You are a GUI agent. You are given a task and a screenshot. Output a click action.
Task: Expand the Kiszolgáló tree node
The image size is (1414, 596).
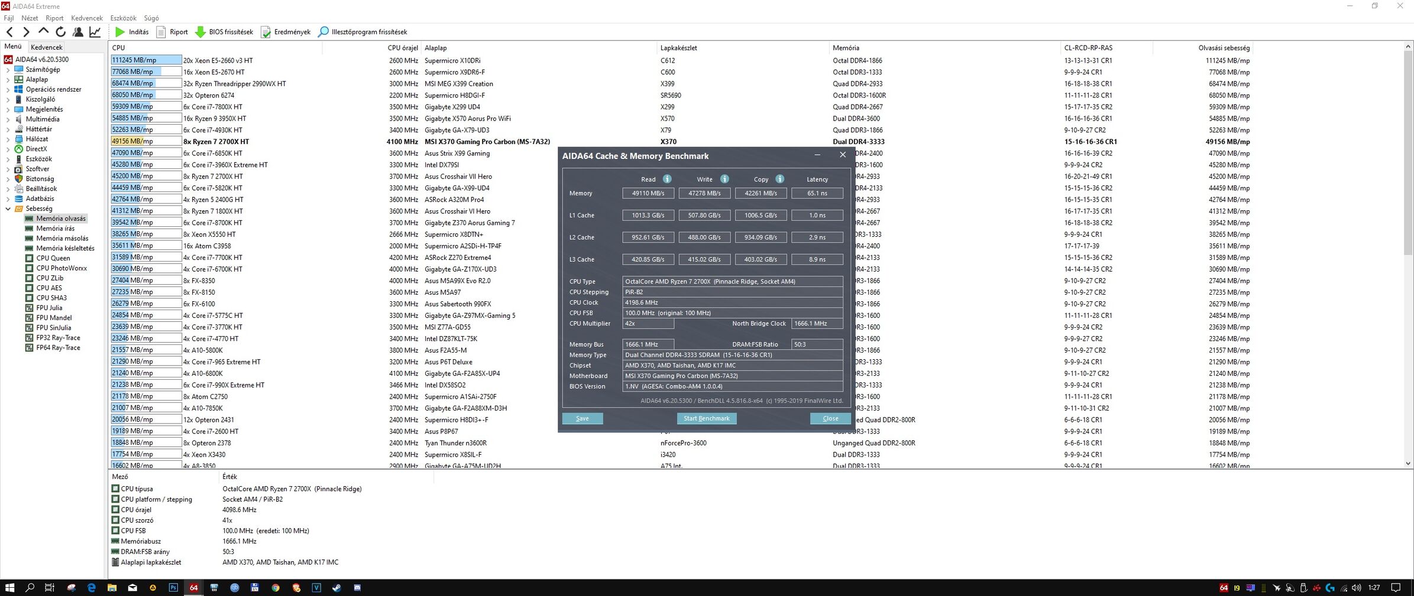[8, 100]
